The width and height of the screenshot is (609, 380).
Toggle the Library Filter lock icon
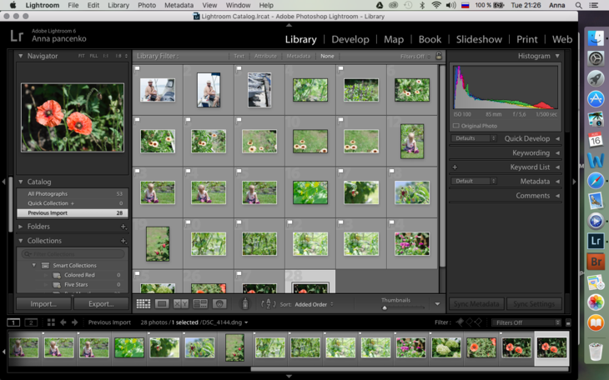pos(439,56)
